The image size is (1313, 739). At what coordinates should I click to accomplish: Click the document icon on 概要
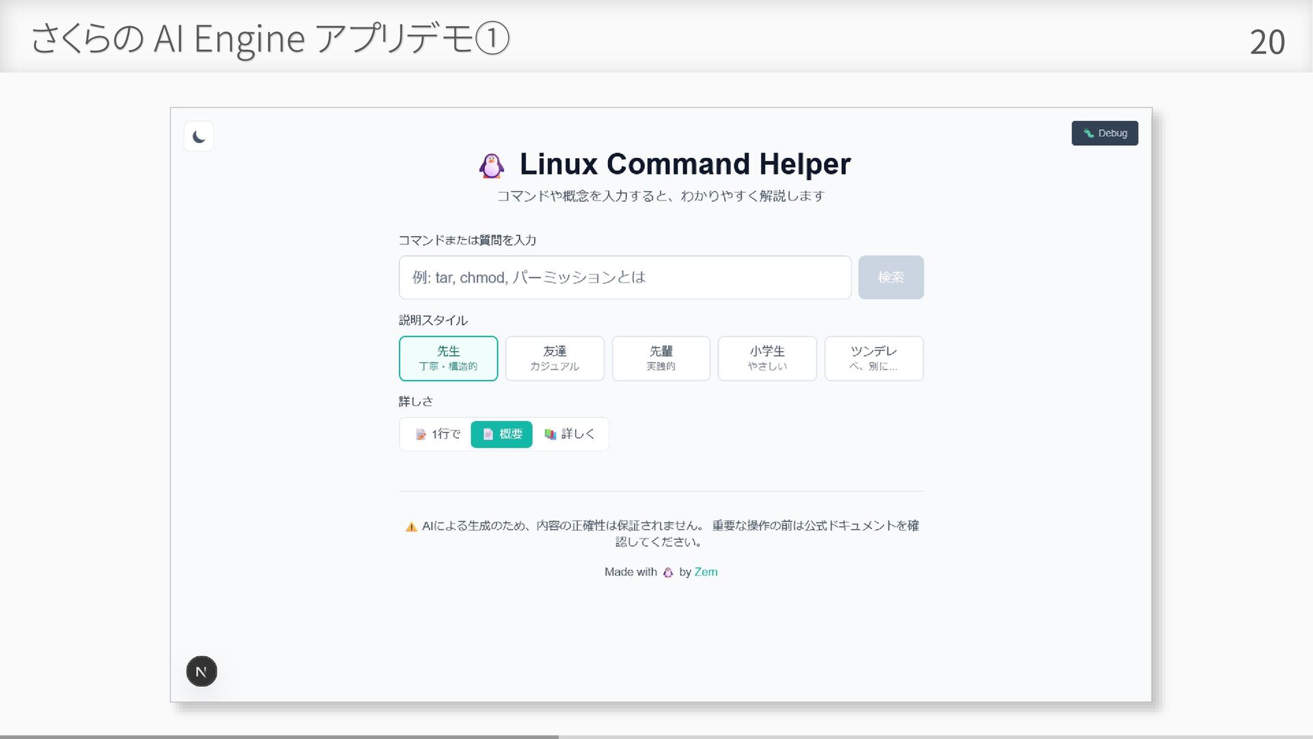click(488, 435)
